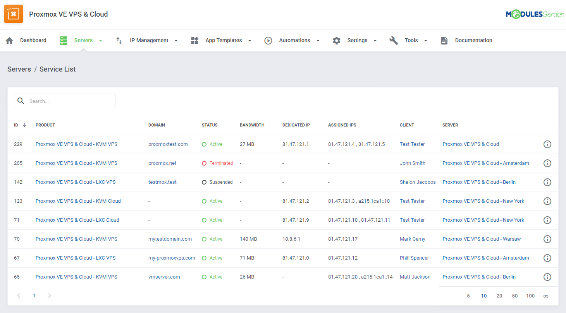Screen dimensions: 566x313
Task: Open the IP Management menu
Action: point(149,40)
